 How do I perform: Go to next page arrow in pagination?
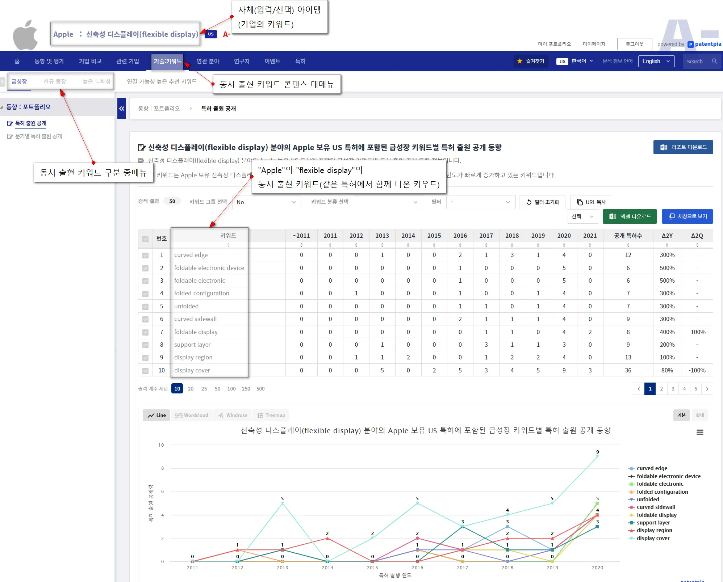coord(707,389)
